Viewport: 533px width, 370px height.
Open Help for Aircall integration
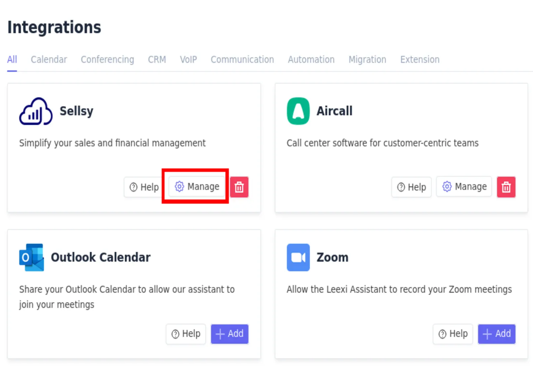(411, 187)
